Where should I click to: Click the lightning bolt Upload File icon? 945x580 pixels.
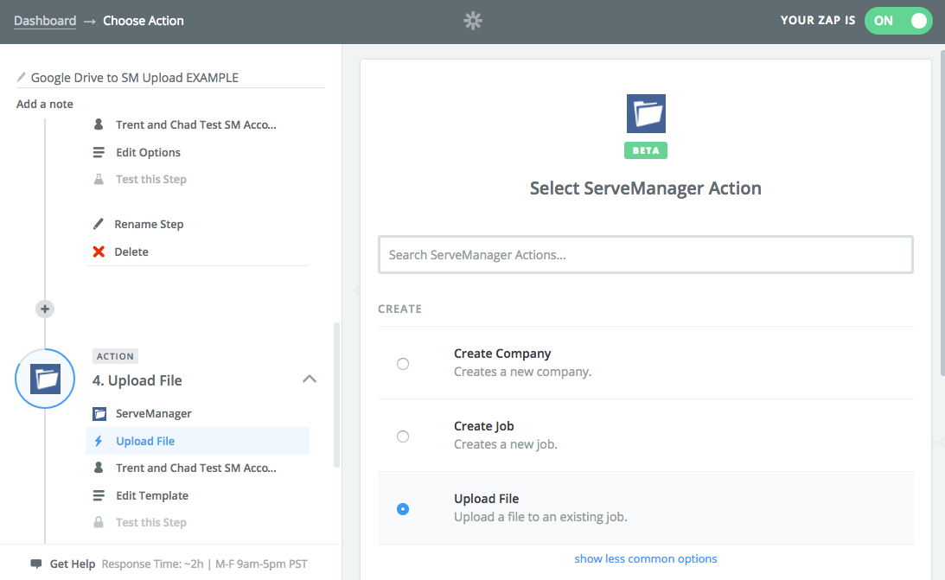coord(99,441)
